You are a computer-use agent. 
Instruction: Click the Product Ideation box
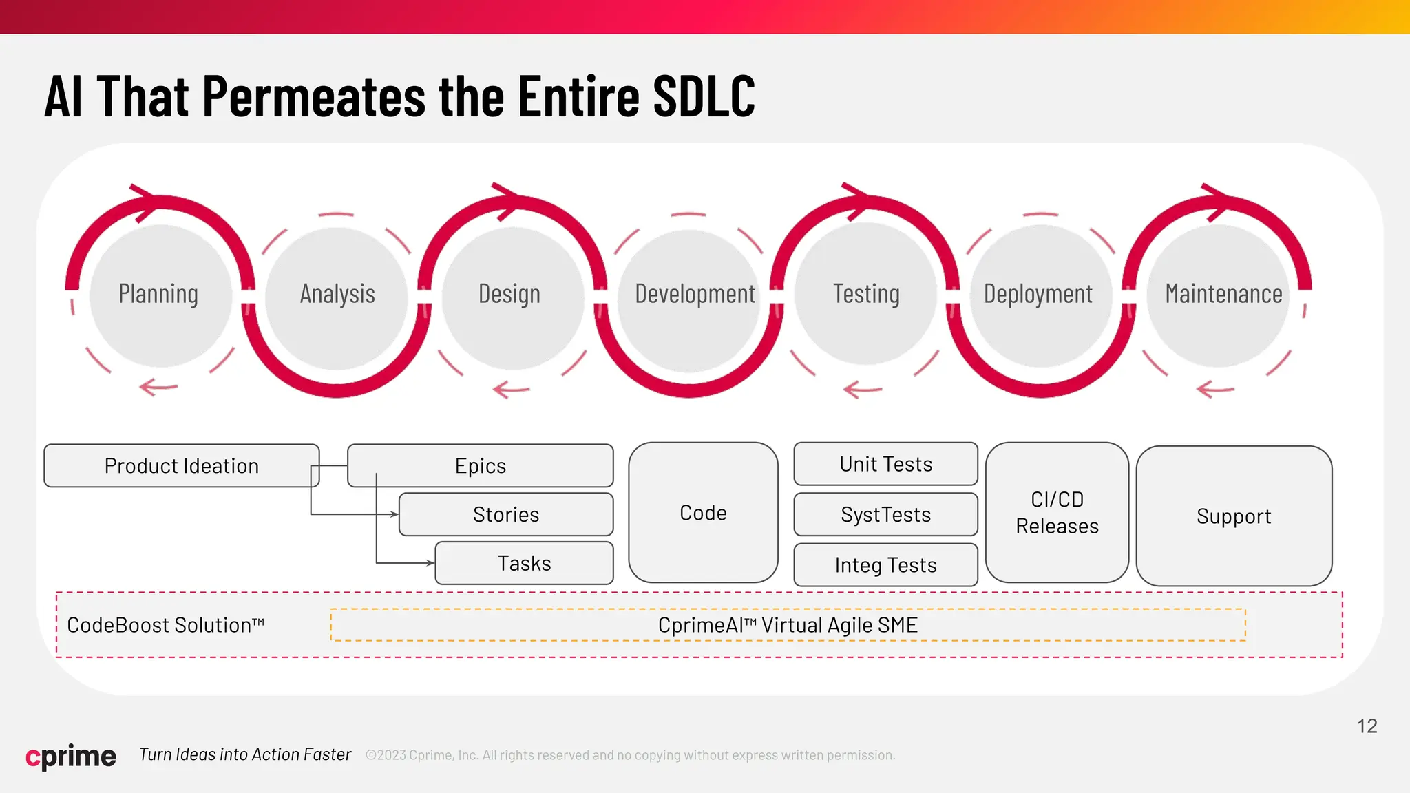pos(181,466)
